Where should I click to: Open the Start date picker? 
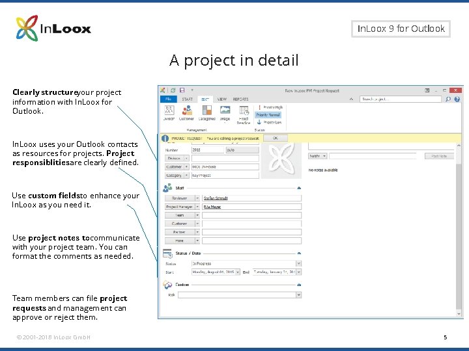tap(238, 272)
